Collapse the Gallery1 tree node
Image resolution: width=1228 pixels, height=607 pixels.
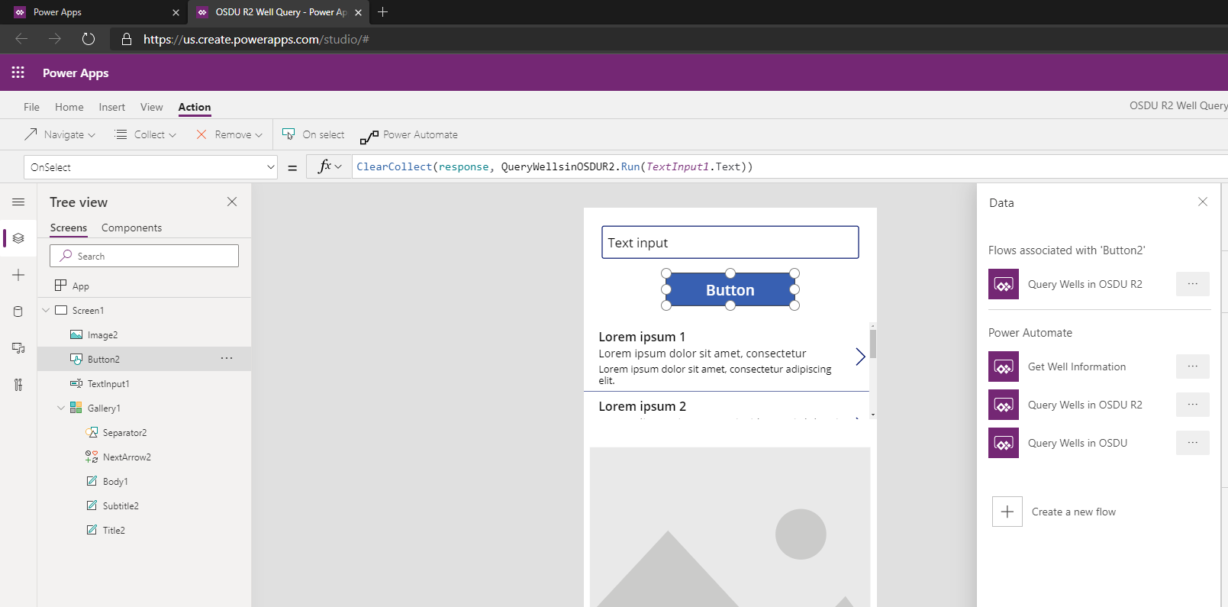coord(61,408)
